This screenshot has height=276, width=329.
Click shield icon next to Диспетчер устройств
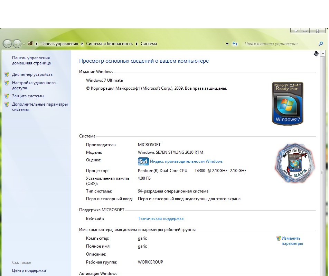pos(7,74)
